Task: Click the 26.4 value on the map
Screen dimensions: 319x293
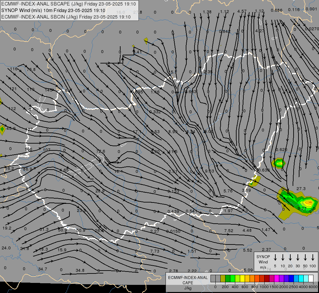Action: (99, 230)
